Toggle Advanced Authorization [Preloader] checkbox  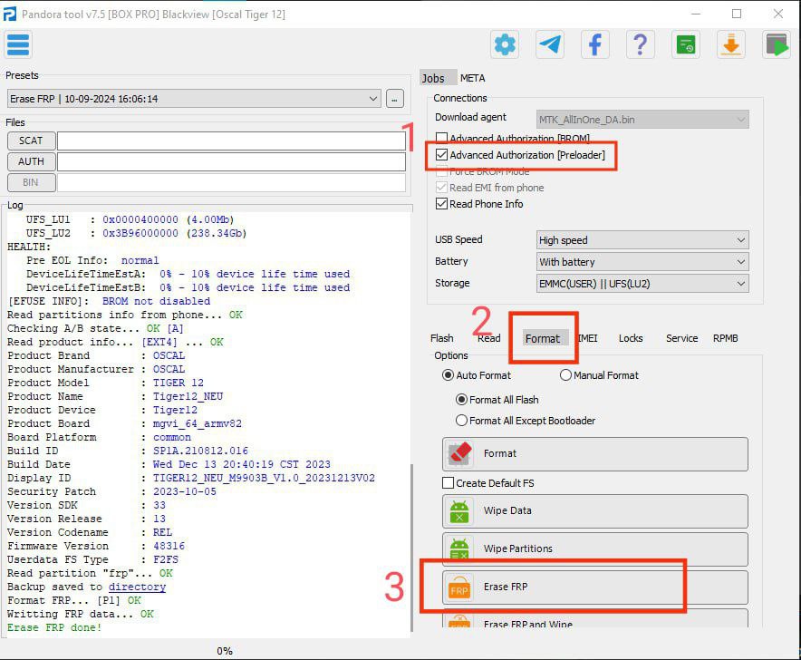point(441,154)
